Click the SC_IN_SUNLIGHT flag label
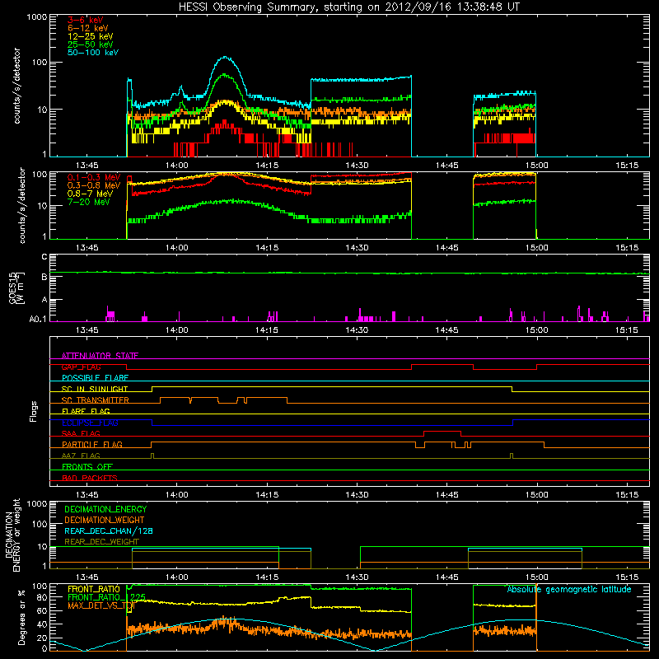 click(95, 389)
